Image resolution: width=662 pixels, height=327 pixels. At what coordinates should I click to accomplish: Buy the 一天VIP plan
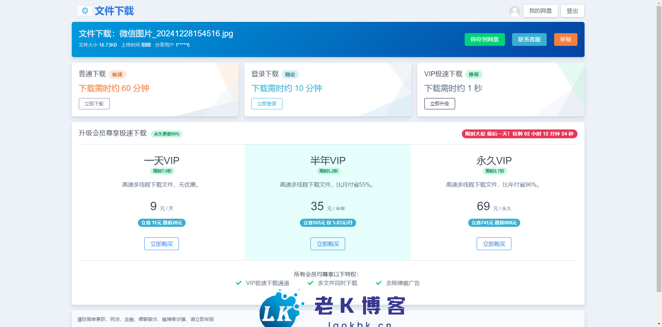click(x=162, y=244)
